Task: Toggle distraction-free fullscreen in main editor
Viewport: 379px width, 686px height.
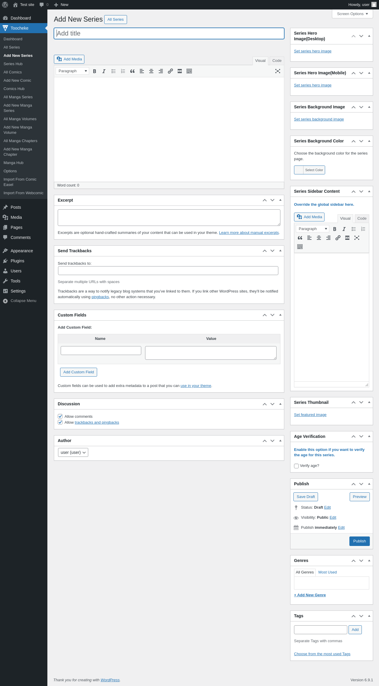Action: click(x=278, y=71)
